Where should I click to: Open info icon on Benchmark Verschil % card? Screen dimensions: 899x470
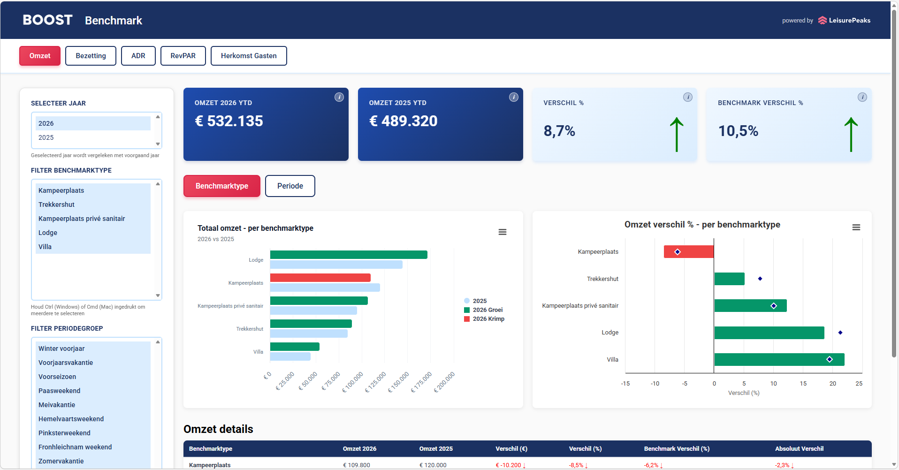[x=862, y=97]
